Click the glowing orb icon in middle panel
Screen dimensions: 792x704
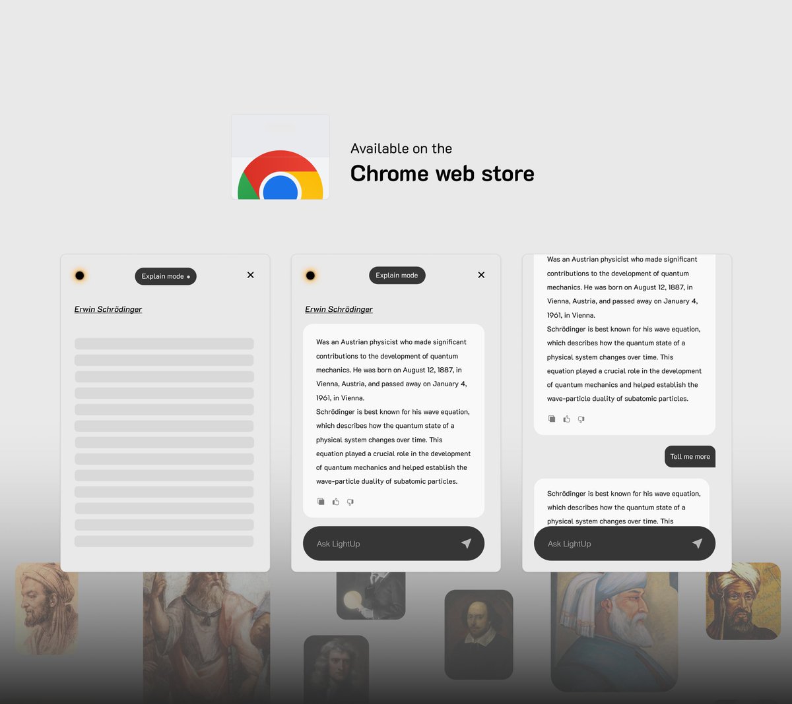[x=311, y=276]
